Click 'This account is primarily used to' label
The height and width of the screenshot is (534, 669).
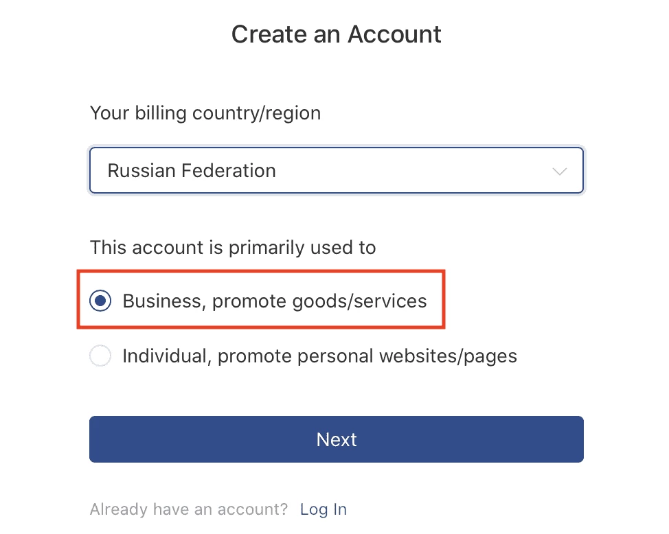pyautogui.click(x=233, y=248)
